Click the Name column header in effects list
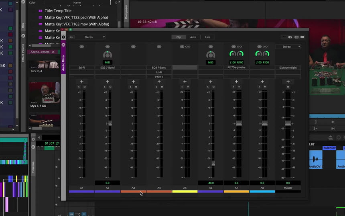This screenshot has width=345, height=216. (x=77, y=2)
